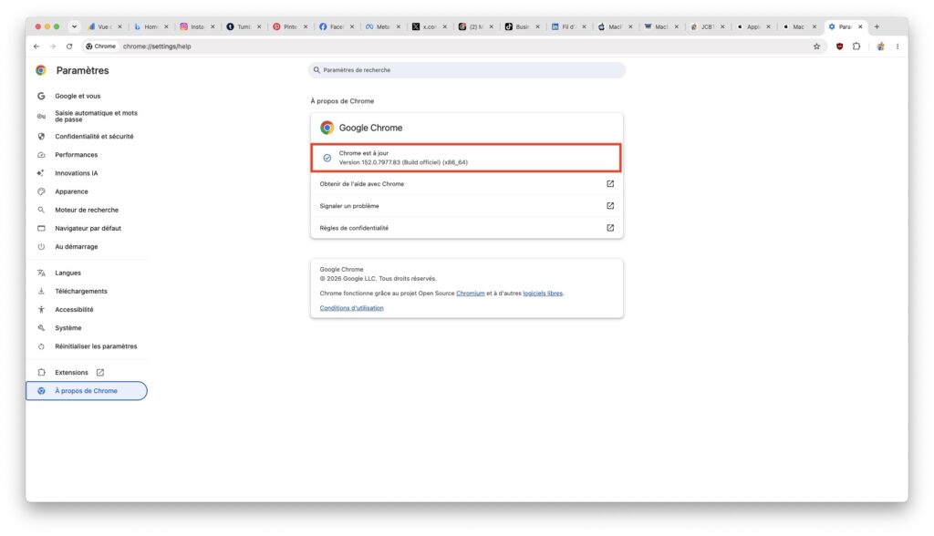
Task: Open Saisie automatique et mots de passe
Action: pyautogui.click(x=96, y=116)
